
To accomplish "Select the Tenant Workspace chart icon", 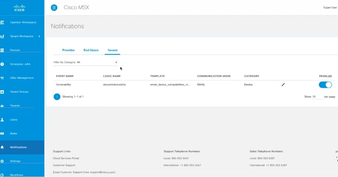I will pos(2,36).
